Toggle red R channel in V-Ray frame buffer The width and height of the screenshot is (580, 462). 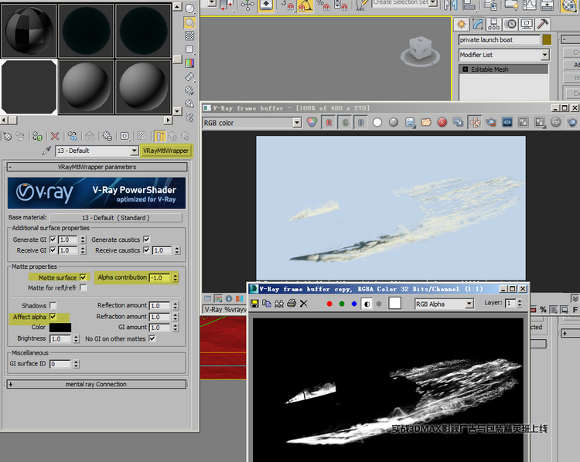pyautogui.click(x=329, y=122)
